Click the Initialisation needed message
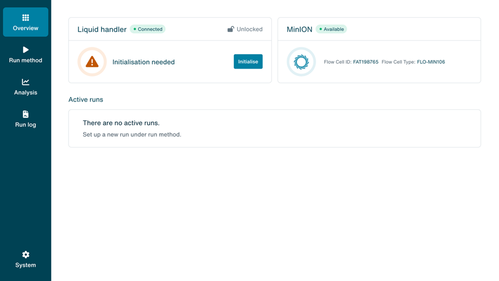This screenshot has width=499, height=281. click(144, 62)
